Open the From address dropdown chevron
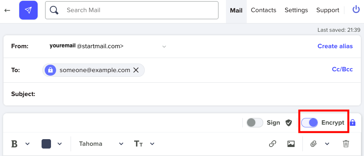 pos(164,46)
